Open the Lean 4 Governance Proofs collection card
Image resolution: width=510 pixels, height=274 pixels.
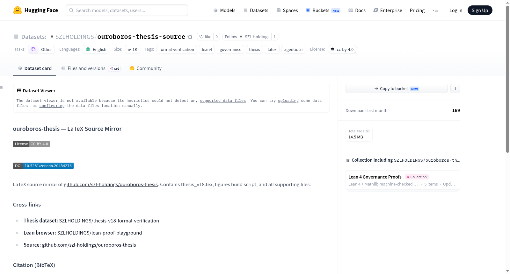pos(403,180)
